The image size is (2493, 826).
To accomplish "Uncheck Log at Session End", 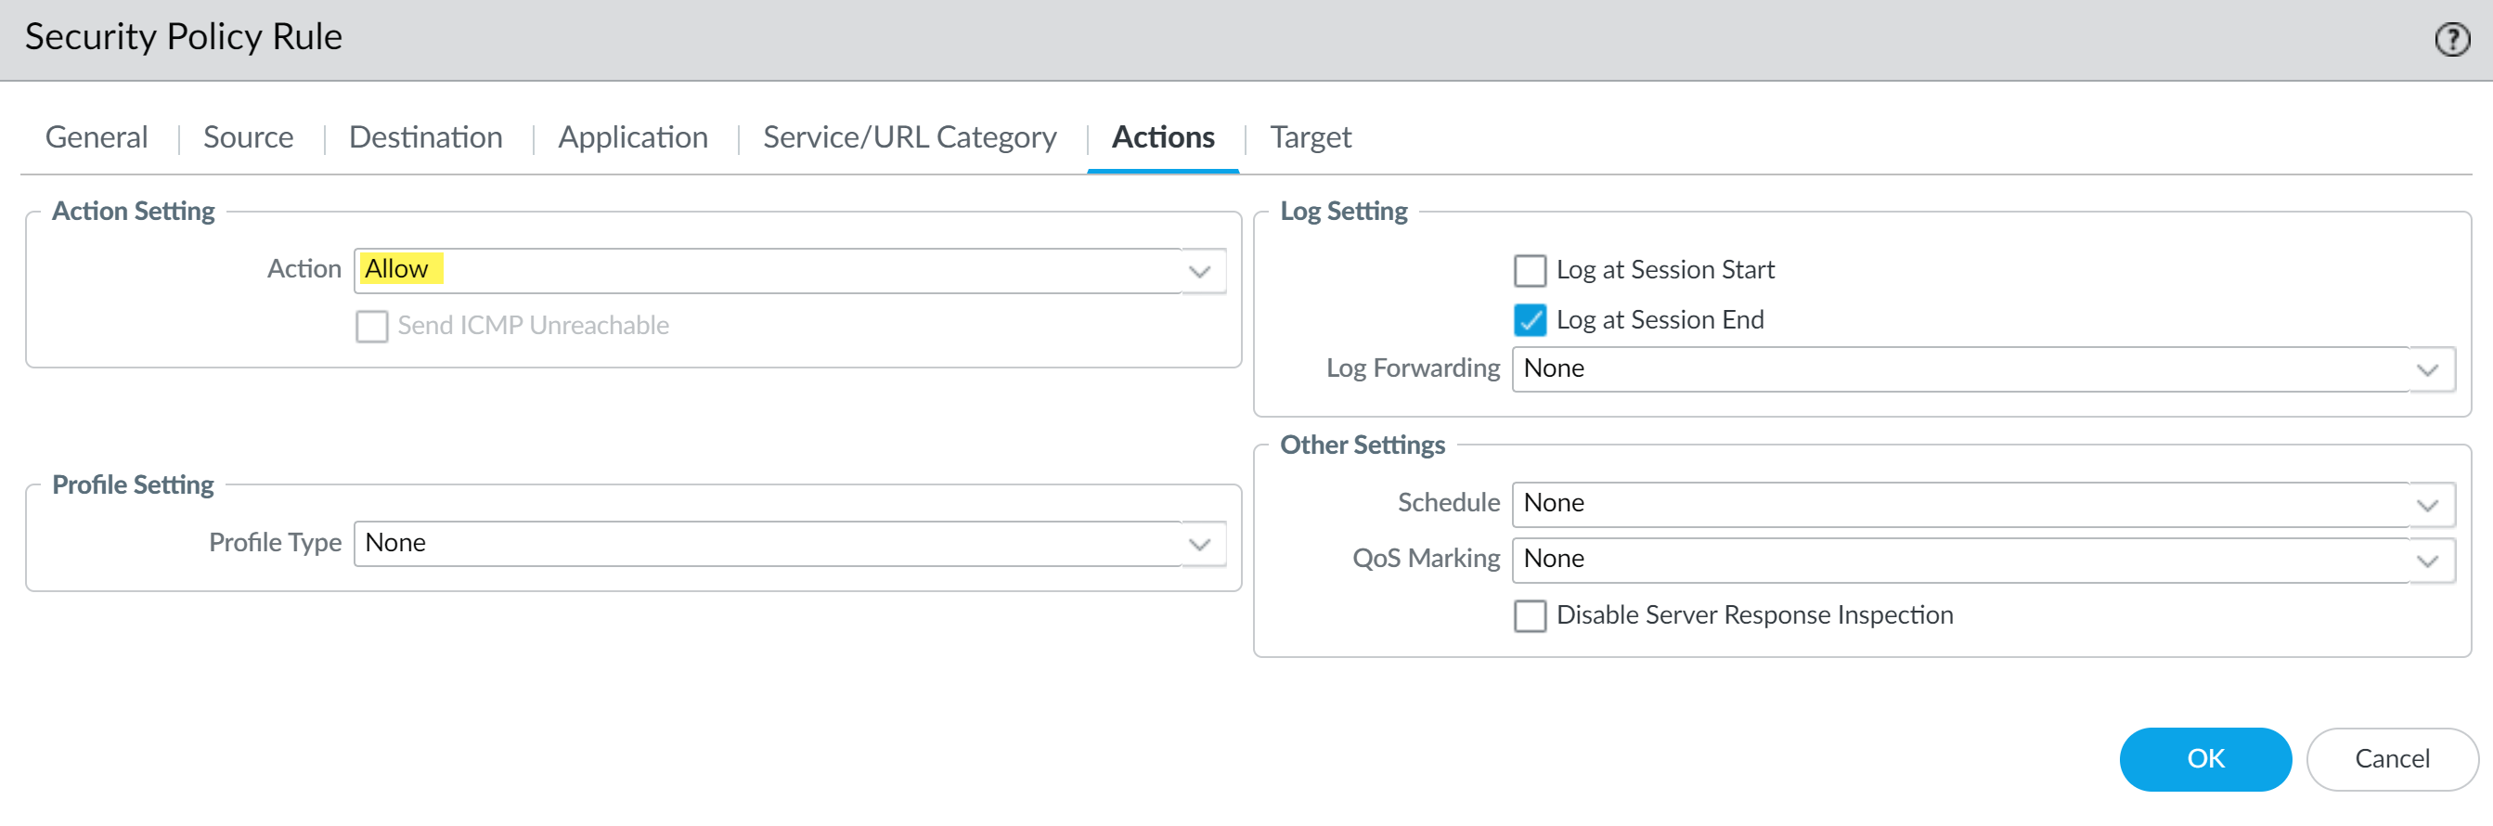I will click(x=1529, y=320).
